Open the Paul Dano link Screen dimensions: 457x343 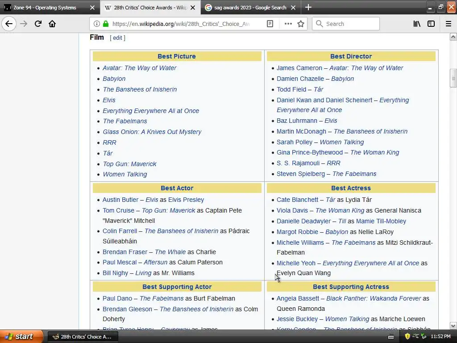click(117, 298)
